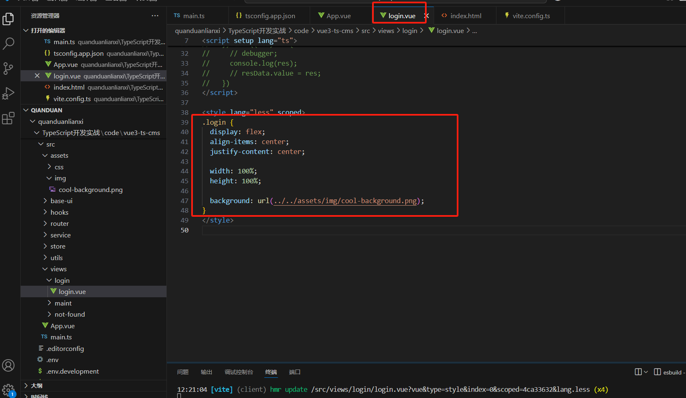Switch to the vite.config.ts editor tab
The height and width of the screenshot is (398, 686).
click(531, 16)
